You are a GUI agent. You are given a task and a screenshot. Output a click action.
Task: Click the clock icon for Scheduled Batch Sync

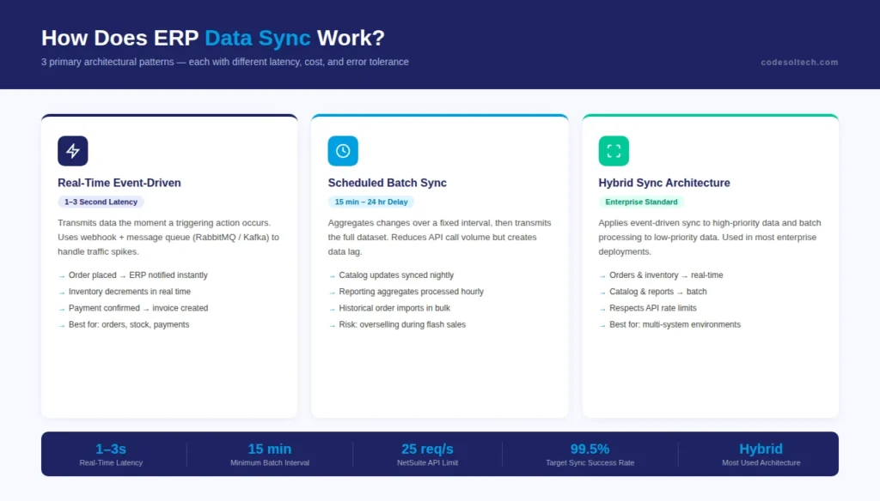343,151
